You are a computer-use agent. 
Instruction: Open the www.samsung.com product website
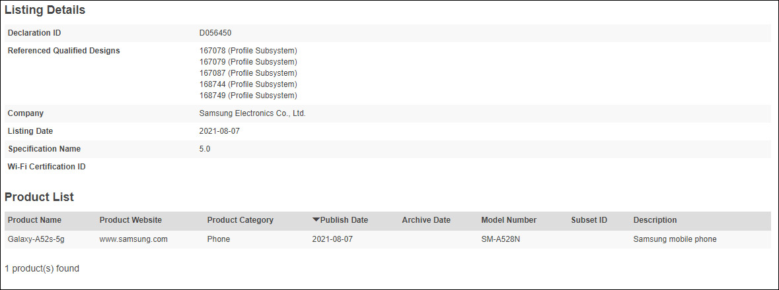tap(133, 239)
